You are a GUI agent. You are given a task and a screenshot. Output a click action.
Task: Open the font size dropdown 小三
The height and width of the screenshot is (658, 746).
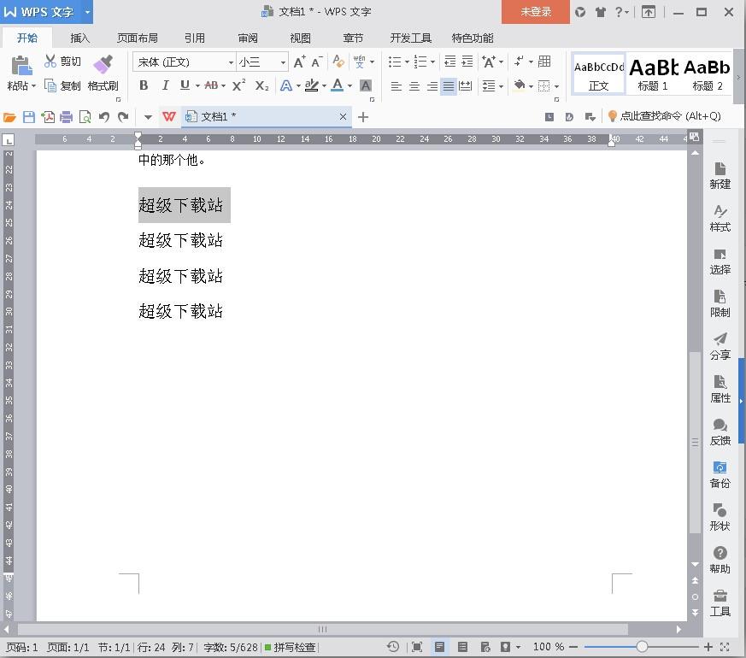[283, 62]
